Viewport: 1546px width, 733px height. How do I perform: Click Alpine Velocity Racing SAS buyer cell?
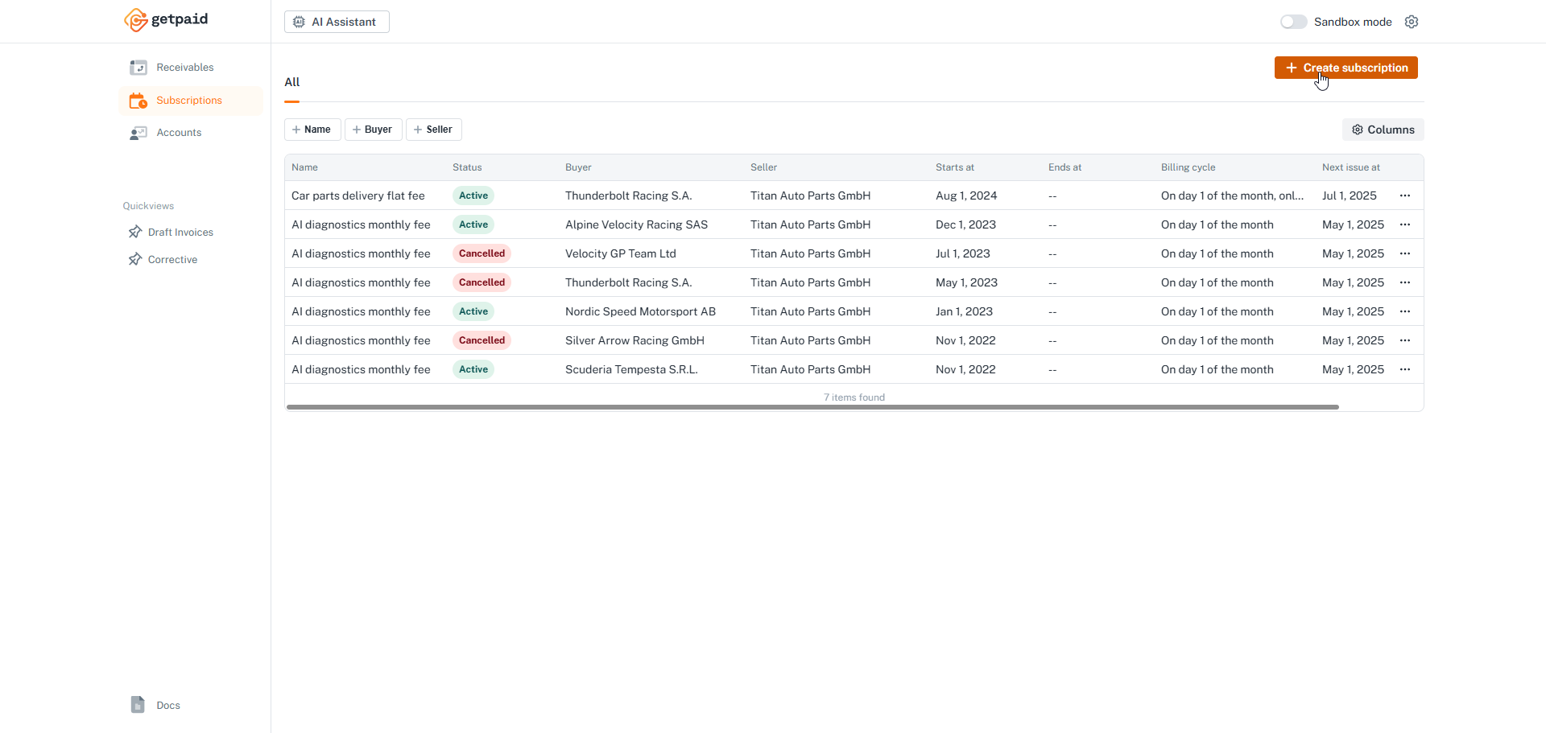tap(636, 224)
